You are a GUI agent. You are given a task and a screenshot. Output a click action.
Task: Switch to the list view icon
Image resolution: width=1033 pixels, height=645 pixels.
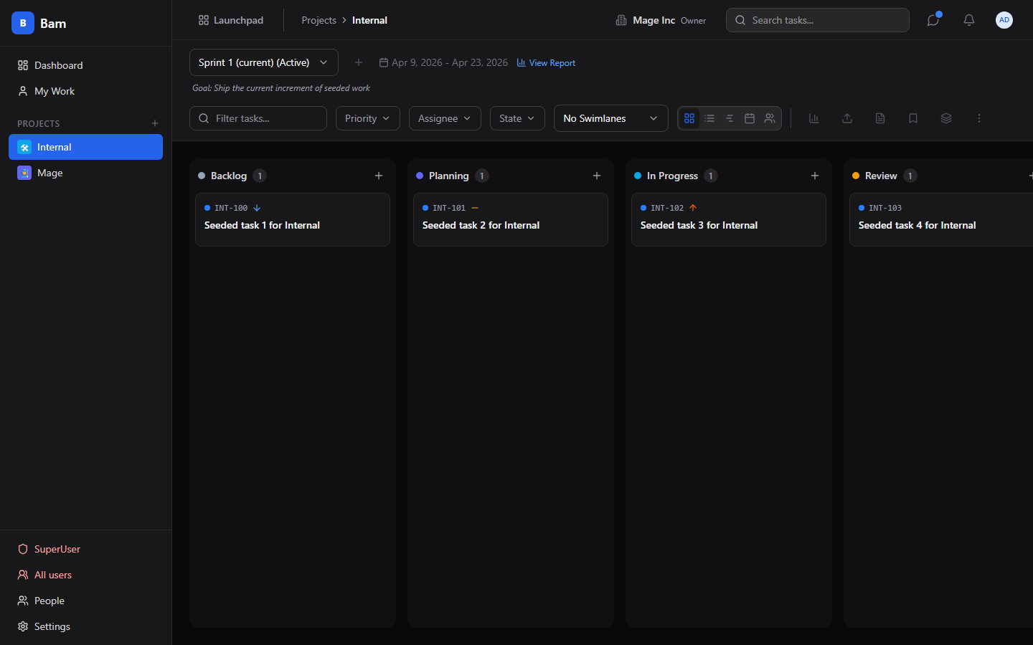pos(709,118)
